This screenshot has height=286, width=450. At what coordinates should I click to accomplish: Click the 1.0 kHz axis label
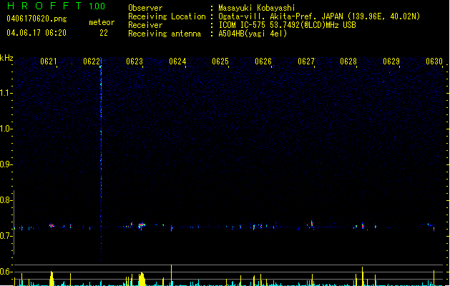[6, 129]
